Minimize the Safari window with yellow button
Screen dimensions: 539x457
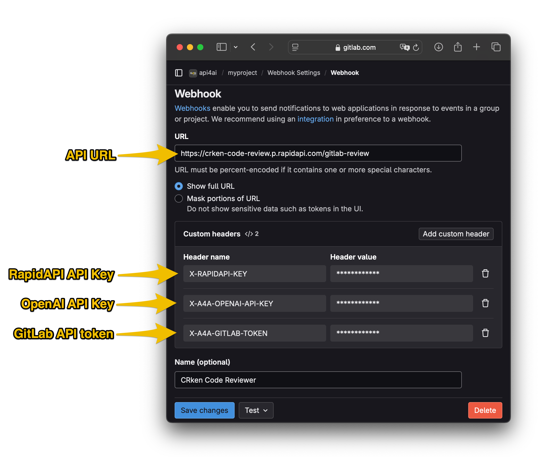pos(190,47)
